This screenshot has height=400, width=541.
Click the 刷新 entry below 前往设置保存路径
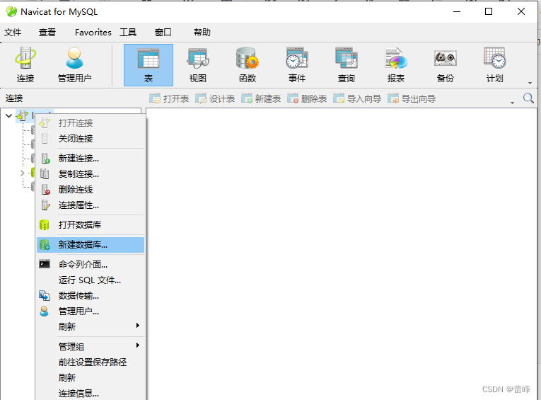(91, 377)
